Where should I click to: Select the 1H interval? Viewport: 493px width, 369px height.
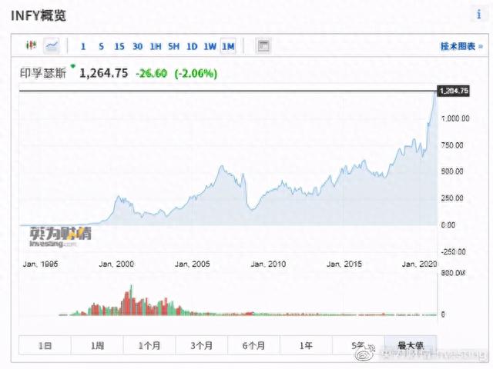pyautogui.click(x=156, y=46)
